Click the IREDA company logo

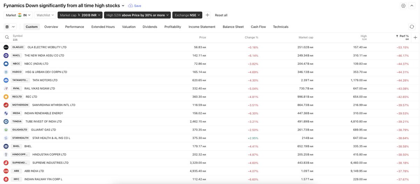coord(6,113)
